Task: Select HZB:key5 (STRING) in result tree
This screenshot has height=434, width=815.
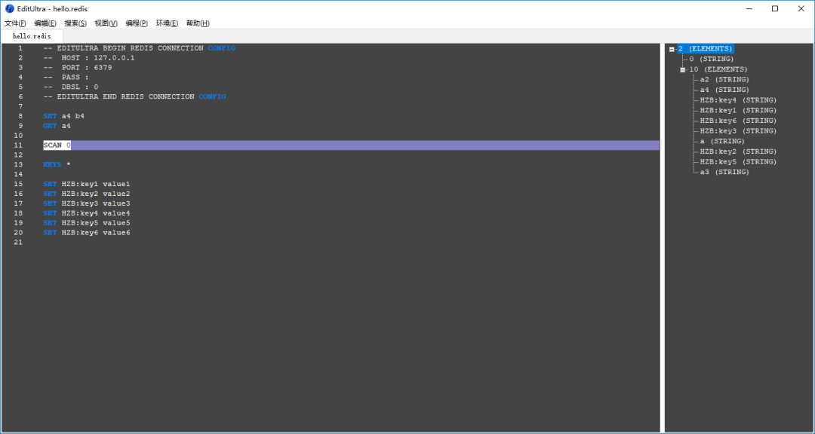Action: [x=738, y=162]
